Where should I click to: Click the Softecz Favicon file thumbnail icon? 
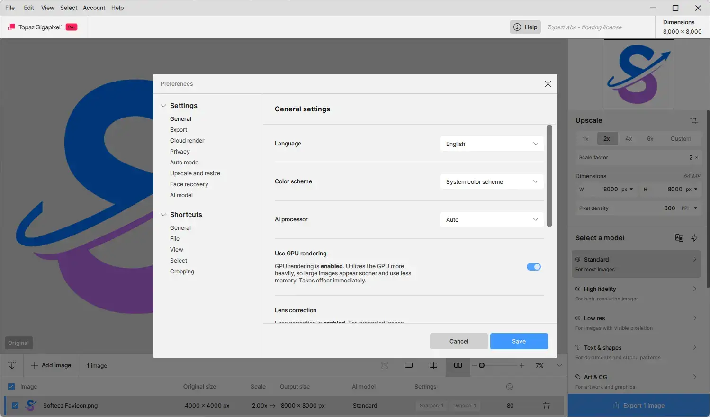coord(31,406)
